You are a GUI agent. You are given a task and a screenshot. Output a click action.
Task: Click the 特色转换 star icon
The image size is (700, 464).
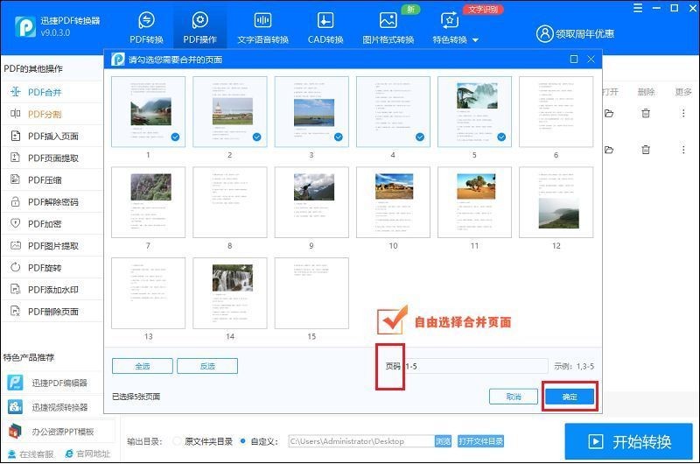[450, 20]
